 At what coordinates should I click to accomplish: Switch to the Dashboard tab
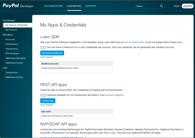(x=74, y=6)
